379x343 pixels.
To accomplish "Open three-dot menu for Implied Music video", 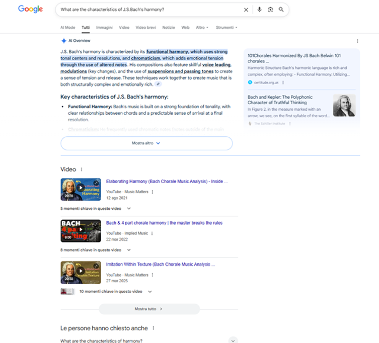I will click(x=152, y=233).
